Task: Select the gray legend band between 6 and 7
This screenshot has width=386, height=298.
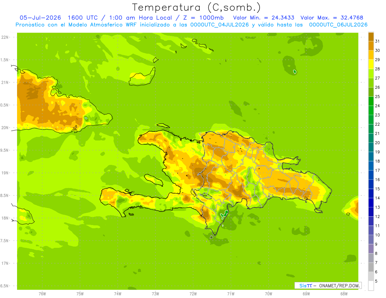Action: [x=371, y=267]
